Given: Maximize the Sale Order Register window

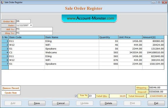Looking at the screenshot, I should pyautogui.click(x=159, y=2).
